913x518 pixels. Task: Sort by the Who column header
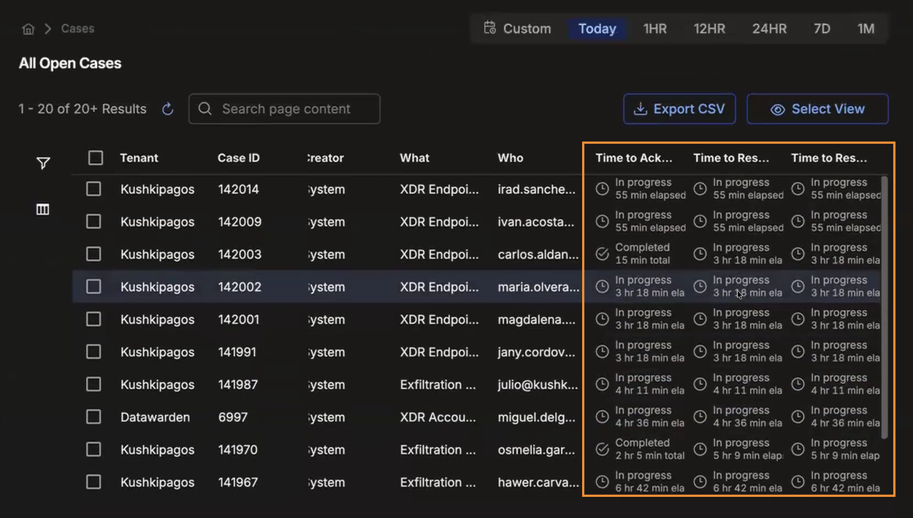point(511,158)
